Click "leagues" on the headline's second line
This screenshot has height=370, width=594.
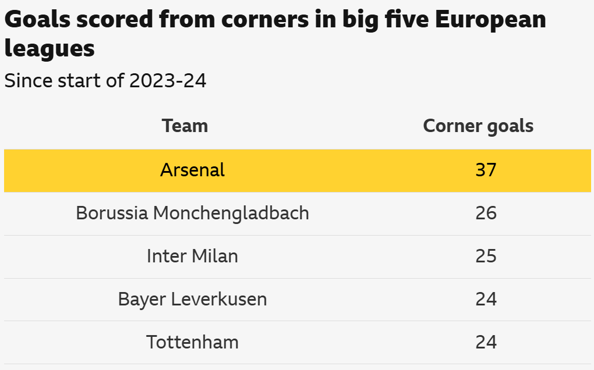pos(49,49)
